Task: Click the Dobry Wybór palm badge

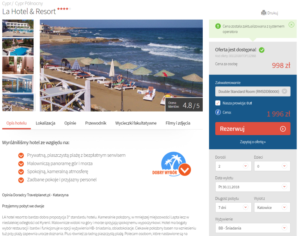Action: click(x=172, y=164)
